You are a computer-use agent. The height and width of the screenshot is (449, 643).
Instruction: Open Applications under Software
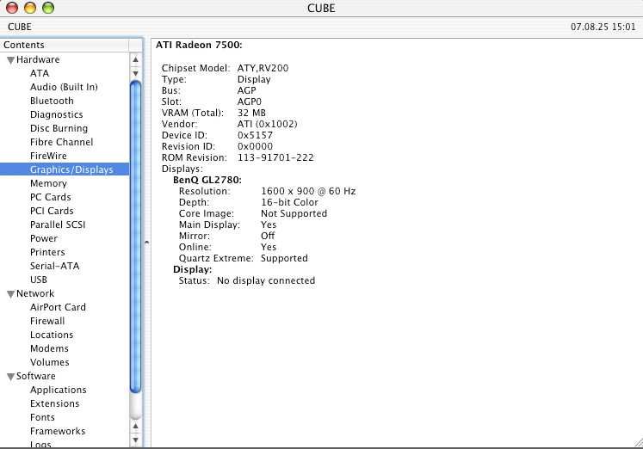[x=59, y=390]
